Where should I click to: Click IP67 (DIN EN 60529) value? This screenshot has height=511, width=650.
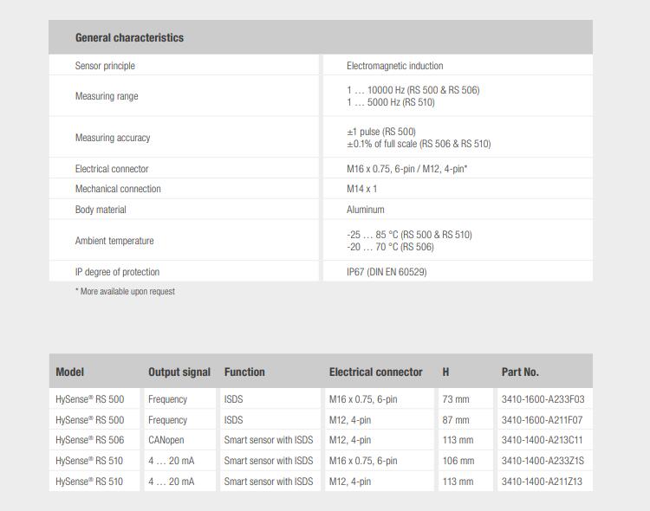coord(387,272)
